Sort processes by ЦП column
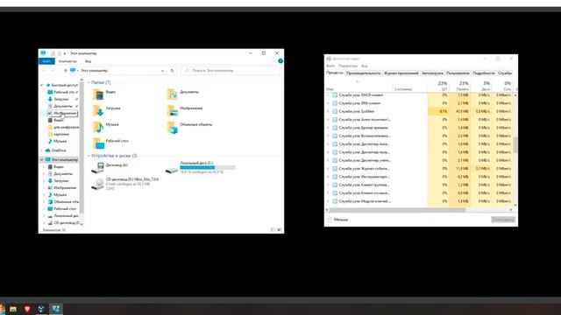The image size is (561, 315). point(438,86)
